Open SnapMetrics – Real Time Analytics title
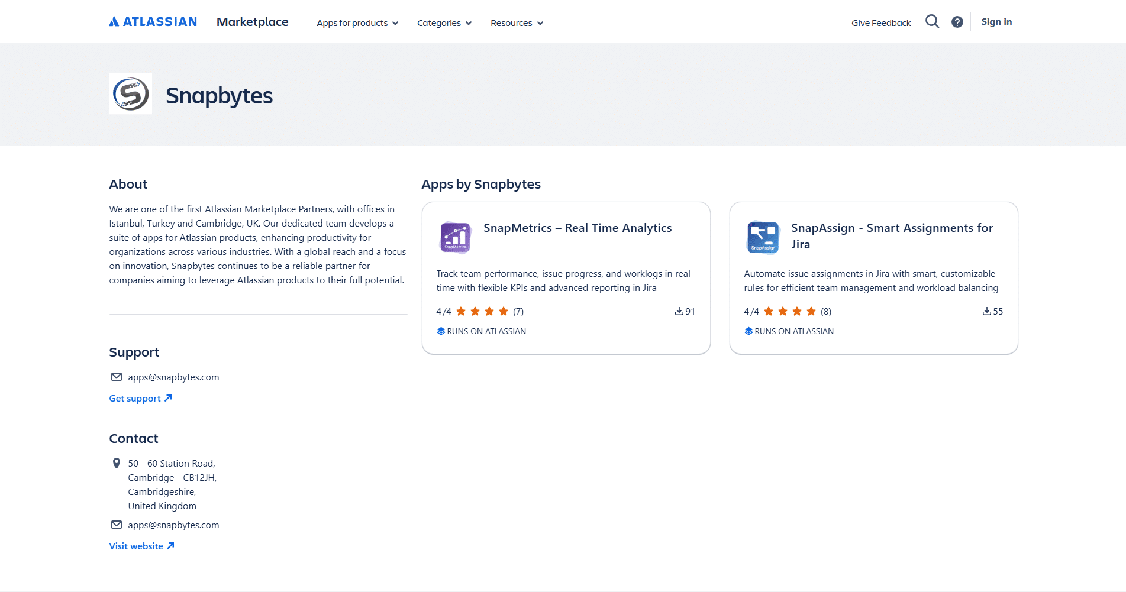 (577, 228)
